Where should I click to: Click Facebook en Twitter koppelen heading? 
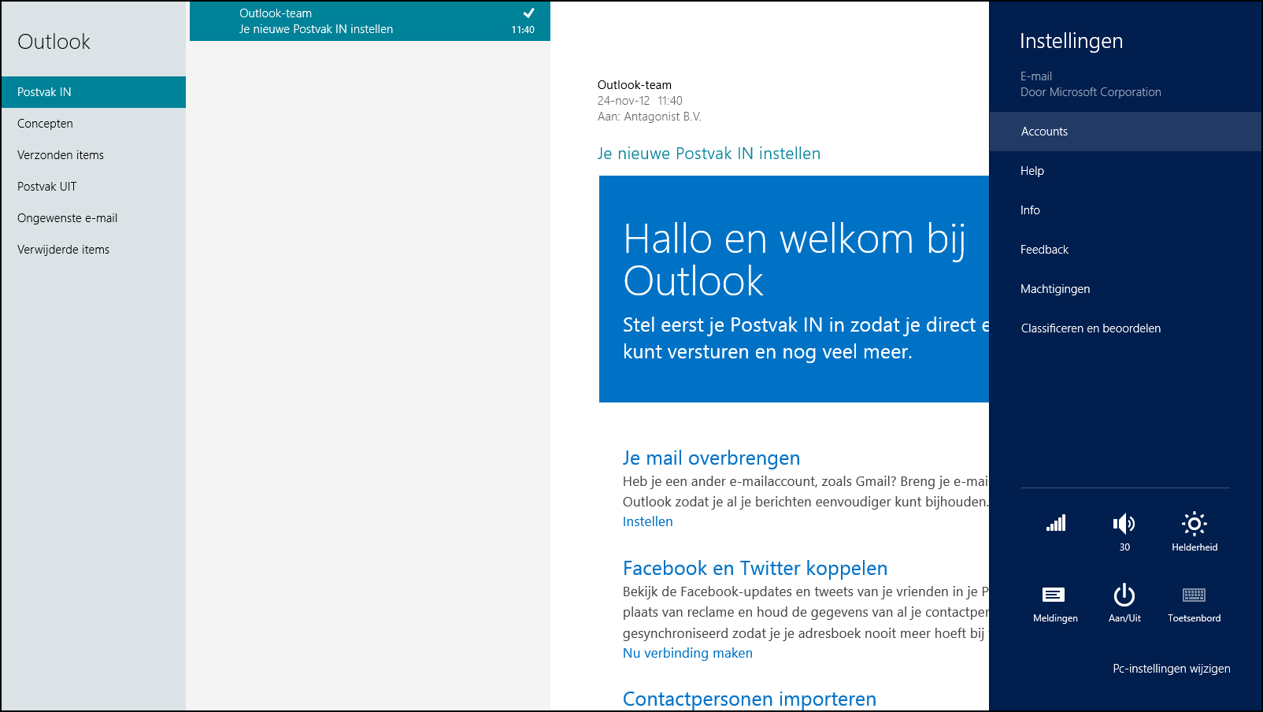755,569
